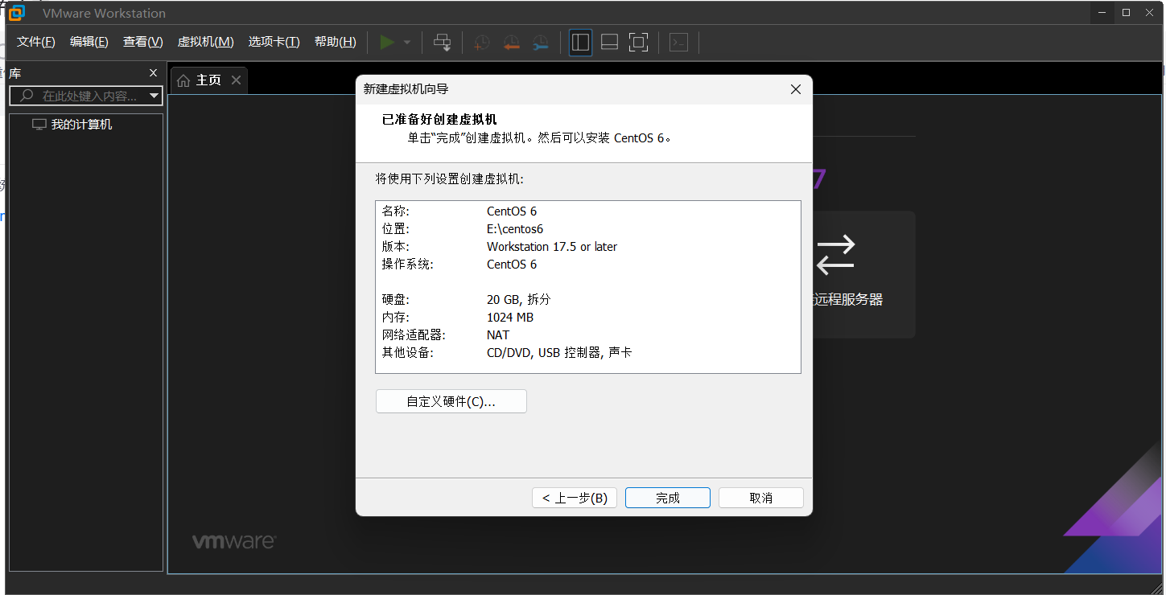Click the 远程服务器 card label

pyautogui.click(x=847, y=299)
